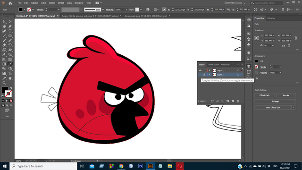Image resolution: width=302 pixels, height=170 pixels.
Task: Select the Magic Wand tool
Action: [x=10, y=22]
